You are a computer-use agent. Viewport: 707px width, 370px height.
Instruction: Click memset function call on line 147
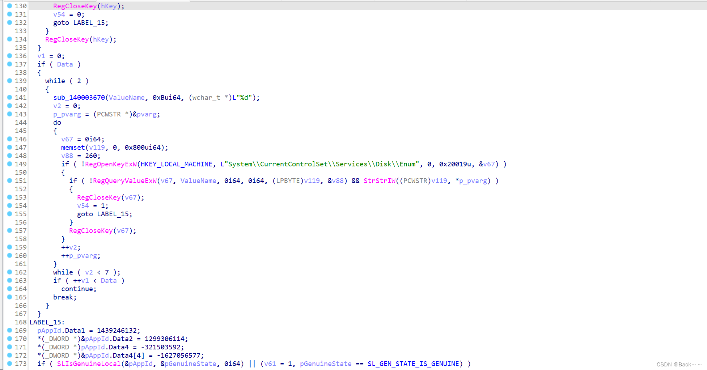coord(73,148)
